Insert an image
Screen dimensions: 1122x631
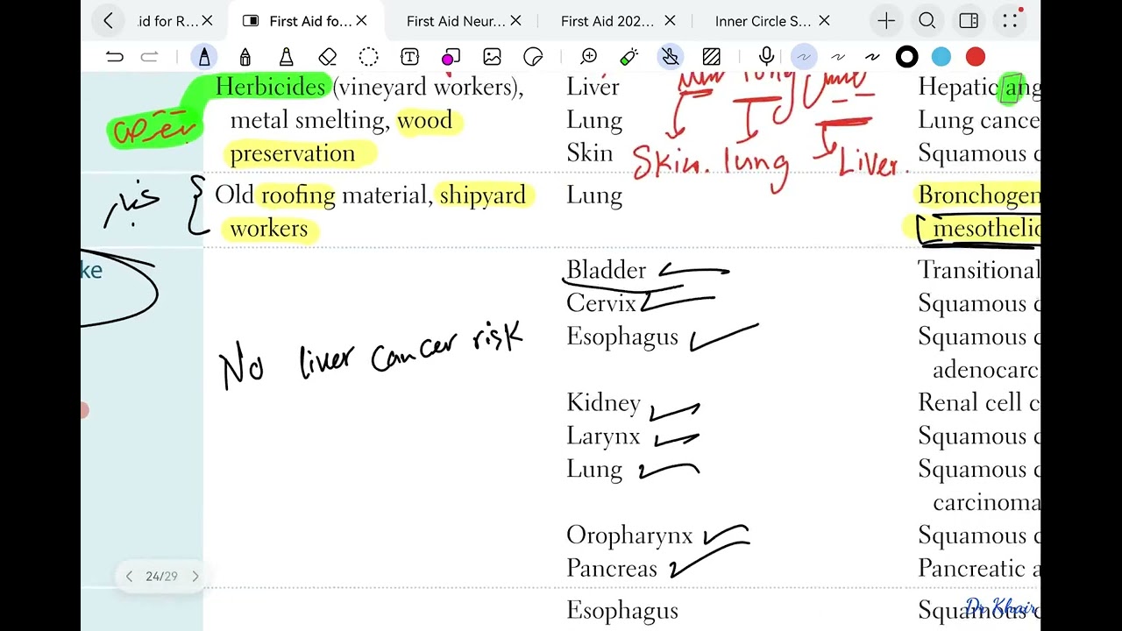pyautogui.click(x=492, y=57)
